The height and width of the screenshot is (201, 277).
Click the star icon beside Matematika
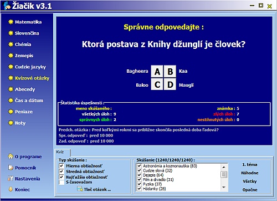(11, 22)
